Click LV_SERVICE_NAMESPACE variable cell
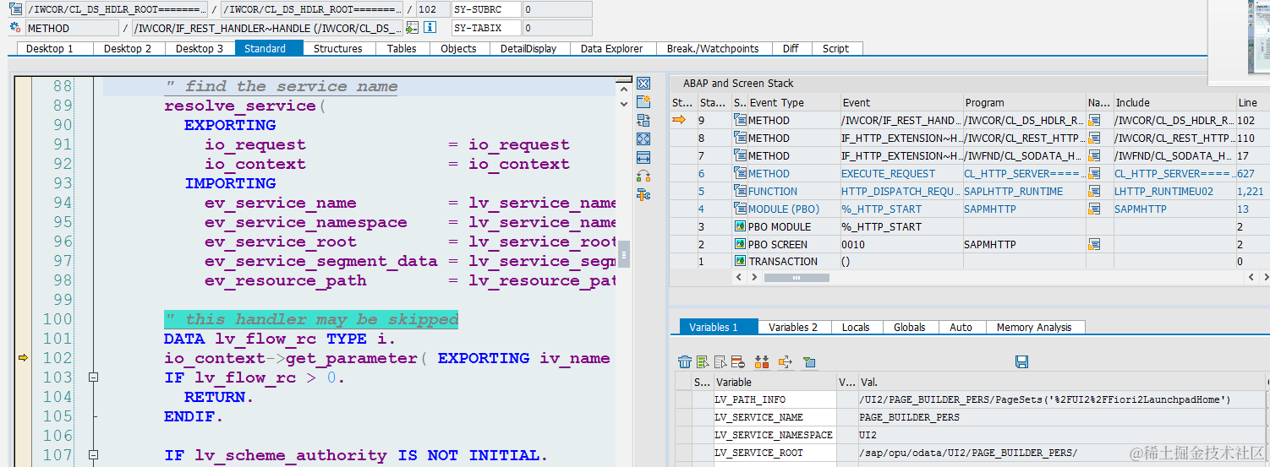Viewport: 1270px width, 467px height. [x=775, y=435]
